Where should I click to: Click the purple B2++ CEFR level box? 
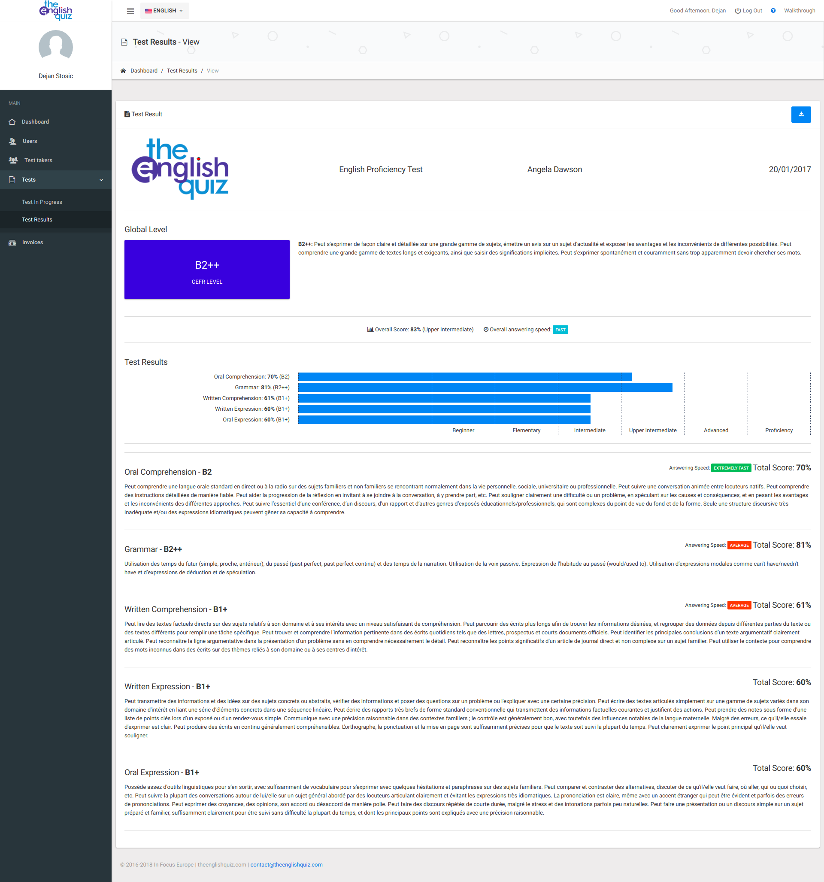click(207, 270)
